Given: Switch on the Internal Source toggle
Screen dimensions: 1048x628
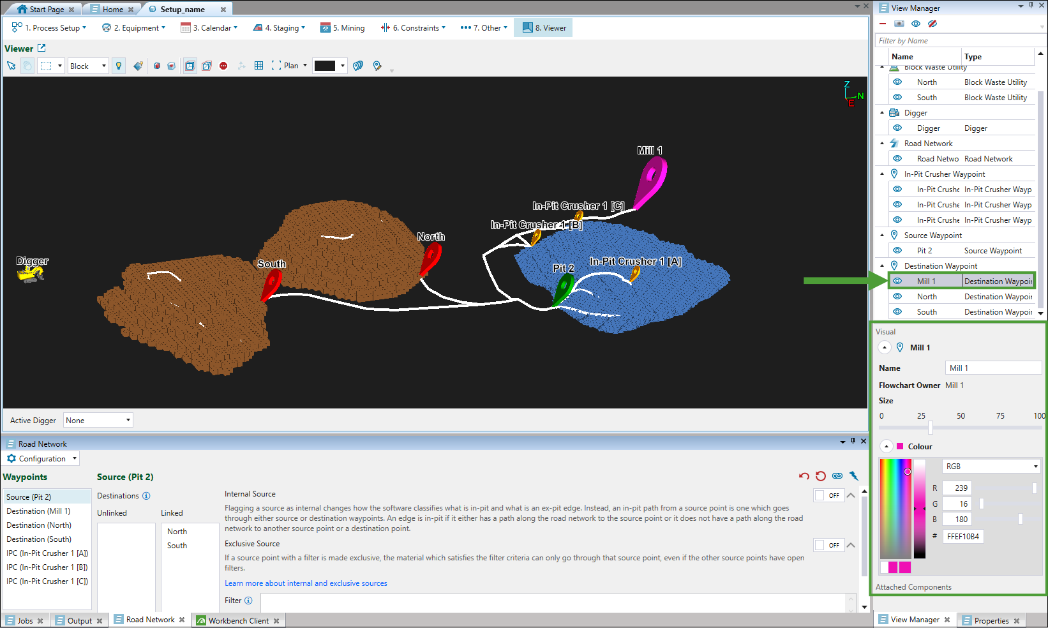Looking at the screenshot, I should coord(828,495).
